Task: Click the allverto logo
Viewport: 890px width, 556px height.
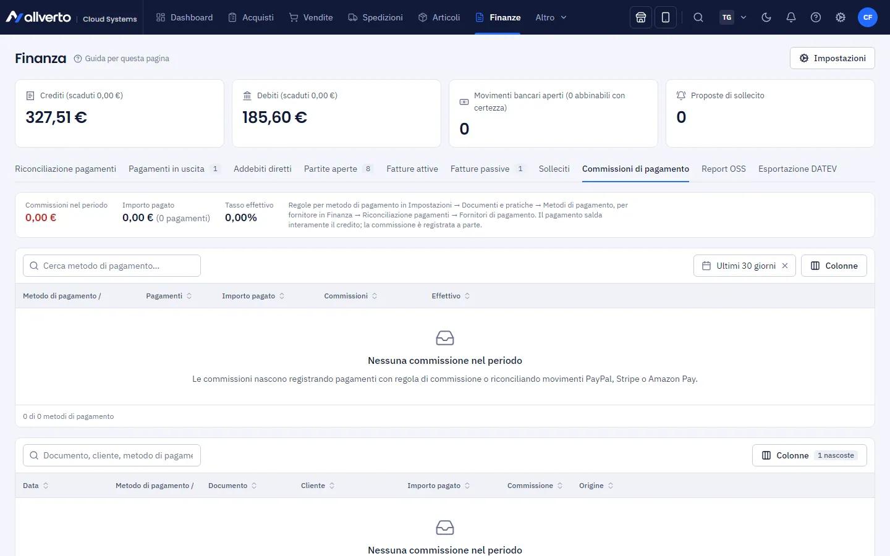Action: pyautogui.click(x=38, y=17)
